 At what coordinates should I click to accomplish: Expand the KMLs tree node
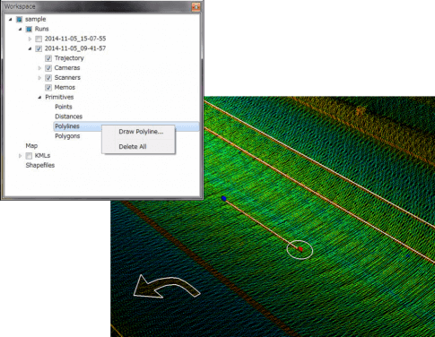(x=21, y=156)
